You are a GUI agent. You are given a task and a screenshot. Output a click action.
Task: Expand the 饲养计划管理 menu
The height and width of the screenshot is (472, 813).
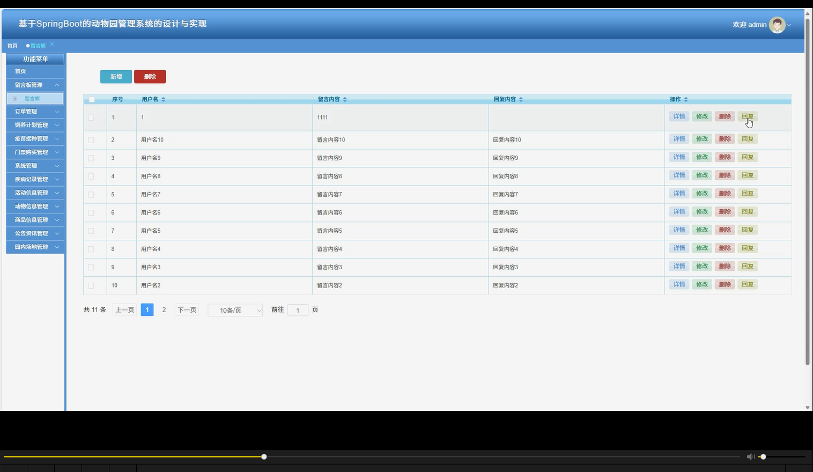pos(35,125)
